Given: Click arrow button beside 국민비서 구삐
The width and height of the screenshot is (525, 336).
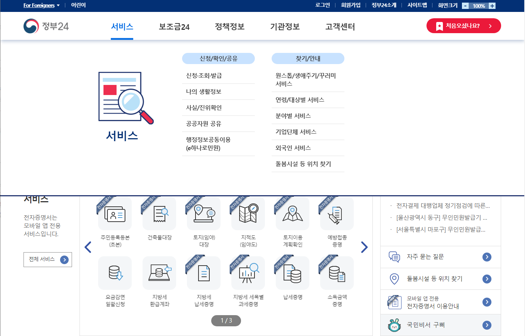Looking at the screenshot, I should [x=487, y=325].
